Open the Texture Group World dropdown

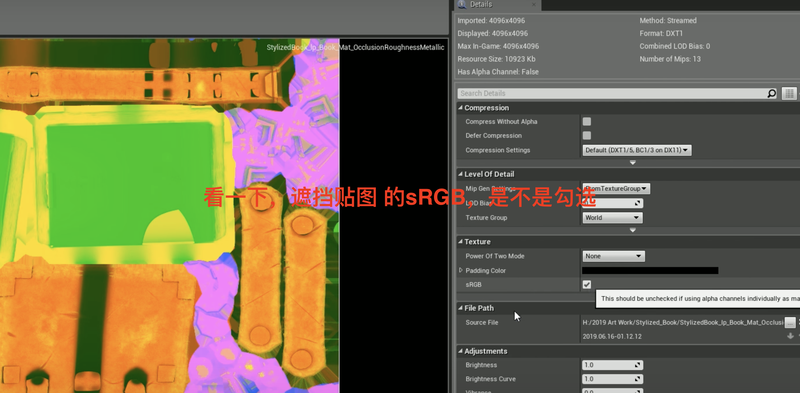[x=612, y=218]
